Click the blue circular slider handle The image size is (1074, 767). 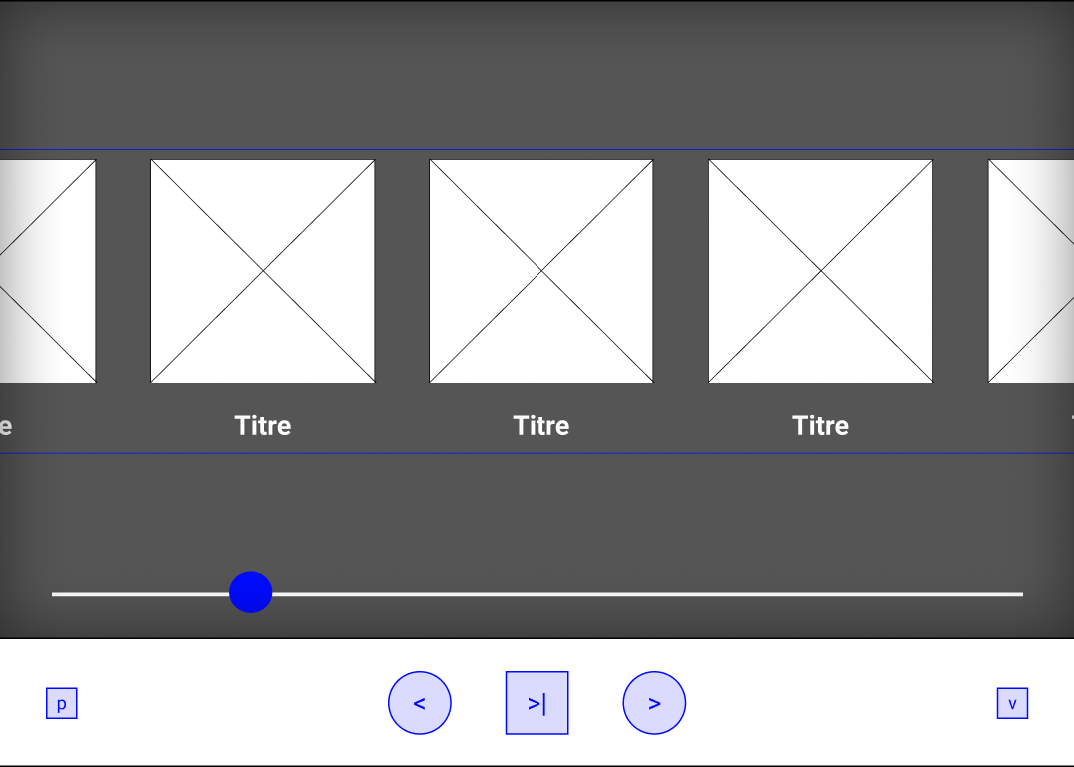[250, 592]
